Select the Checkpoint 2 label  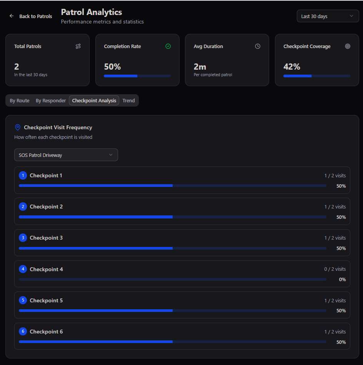[46, 207]
